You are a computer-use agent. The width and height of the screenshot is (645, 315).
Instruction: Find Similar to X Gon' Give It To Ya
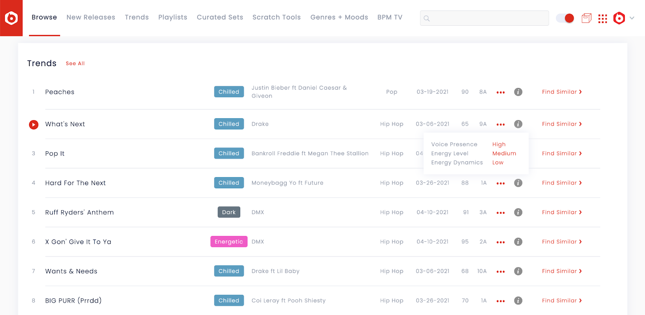[562, 242]
